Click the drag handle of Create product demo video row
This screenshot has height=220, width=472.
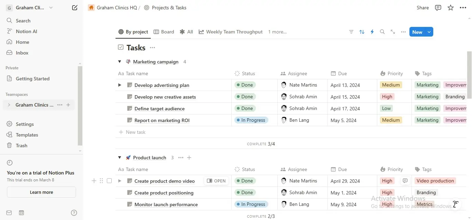click(x=101, y=181)
